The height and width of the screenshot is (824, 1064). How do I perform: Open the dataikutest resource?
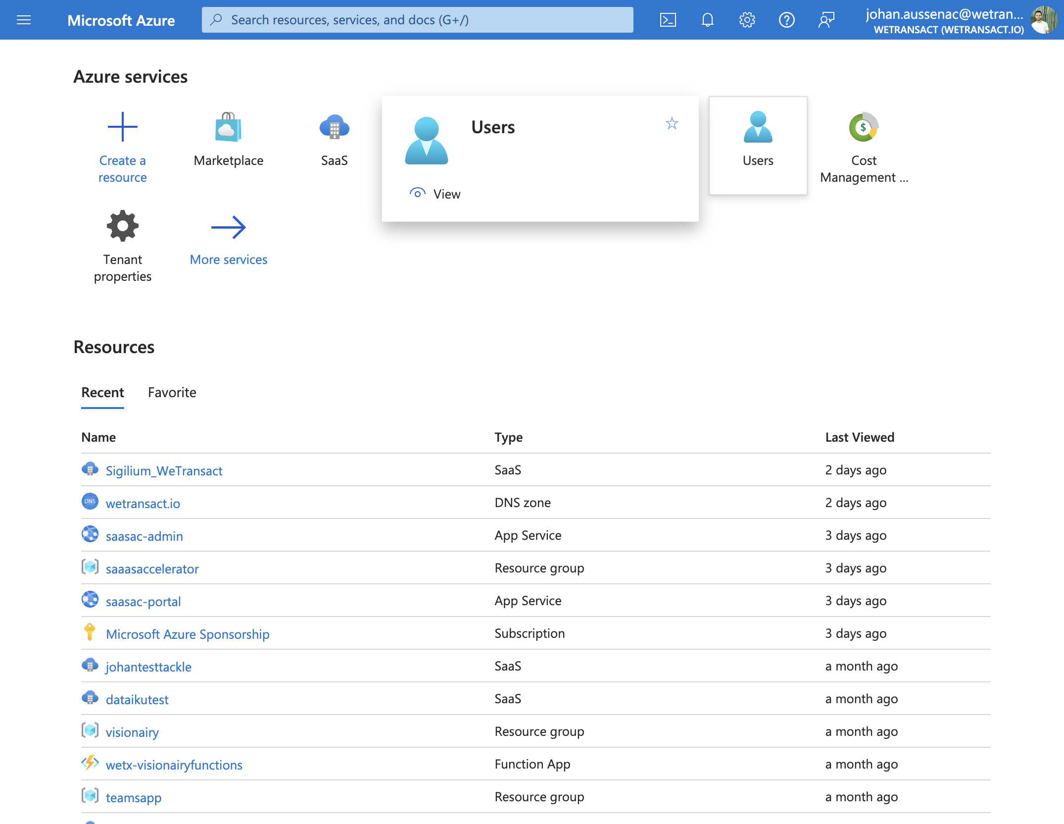(x=137, y=699)
